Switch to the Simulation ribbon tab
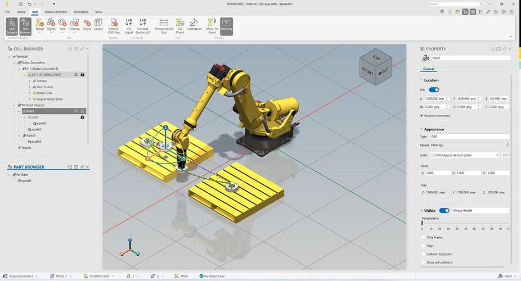Viewport: 521px width, 281px height. tap(81, 12)
